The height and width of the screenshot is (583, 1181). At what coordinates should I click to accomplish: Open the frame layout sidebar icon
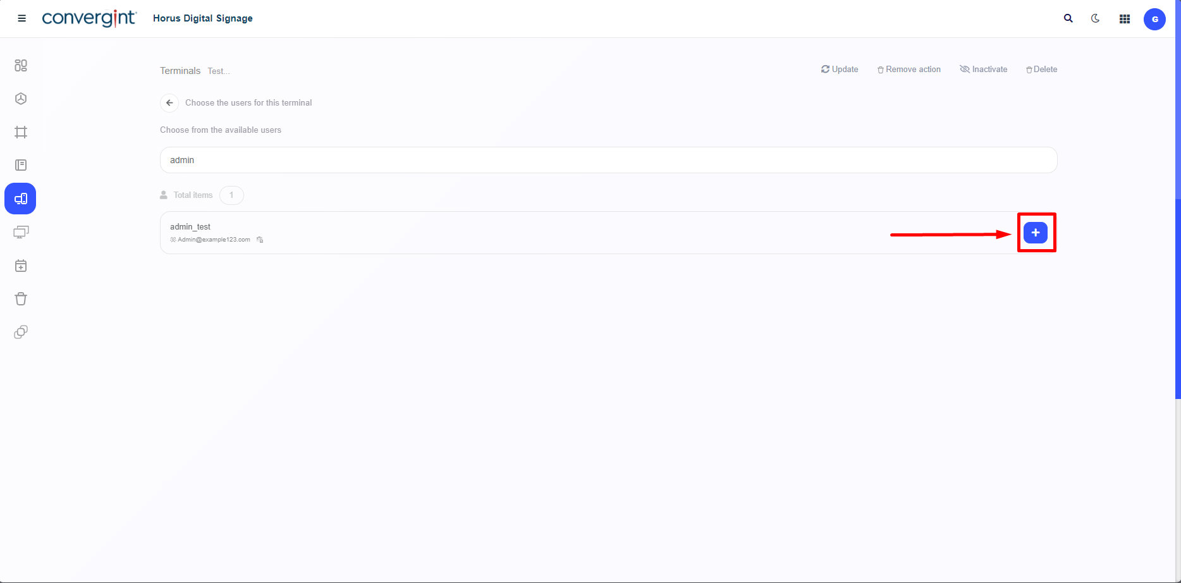(21, 132)
